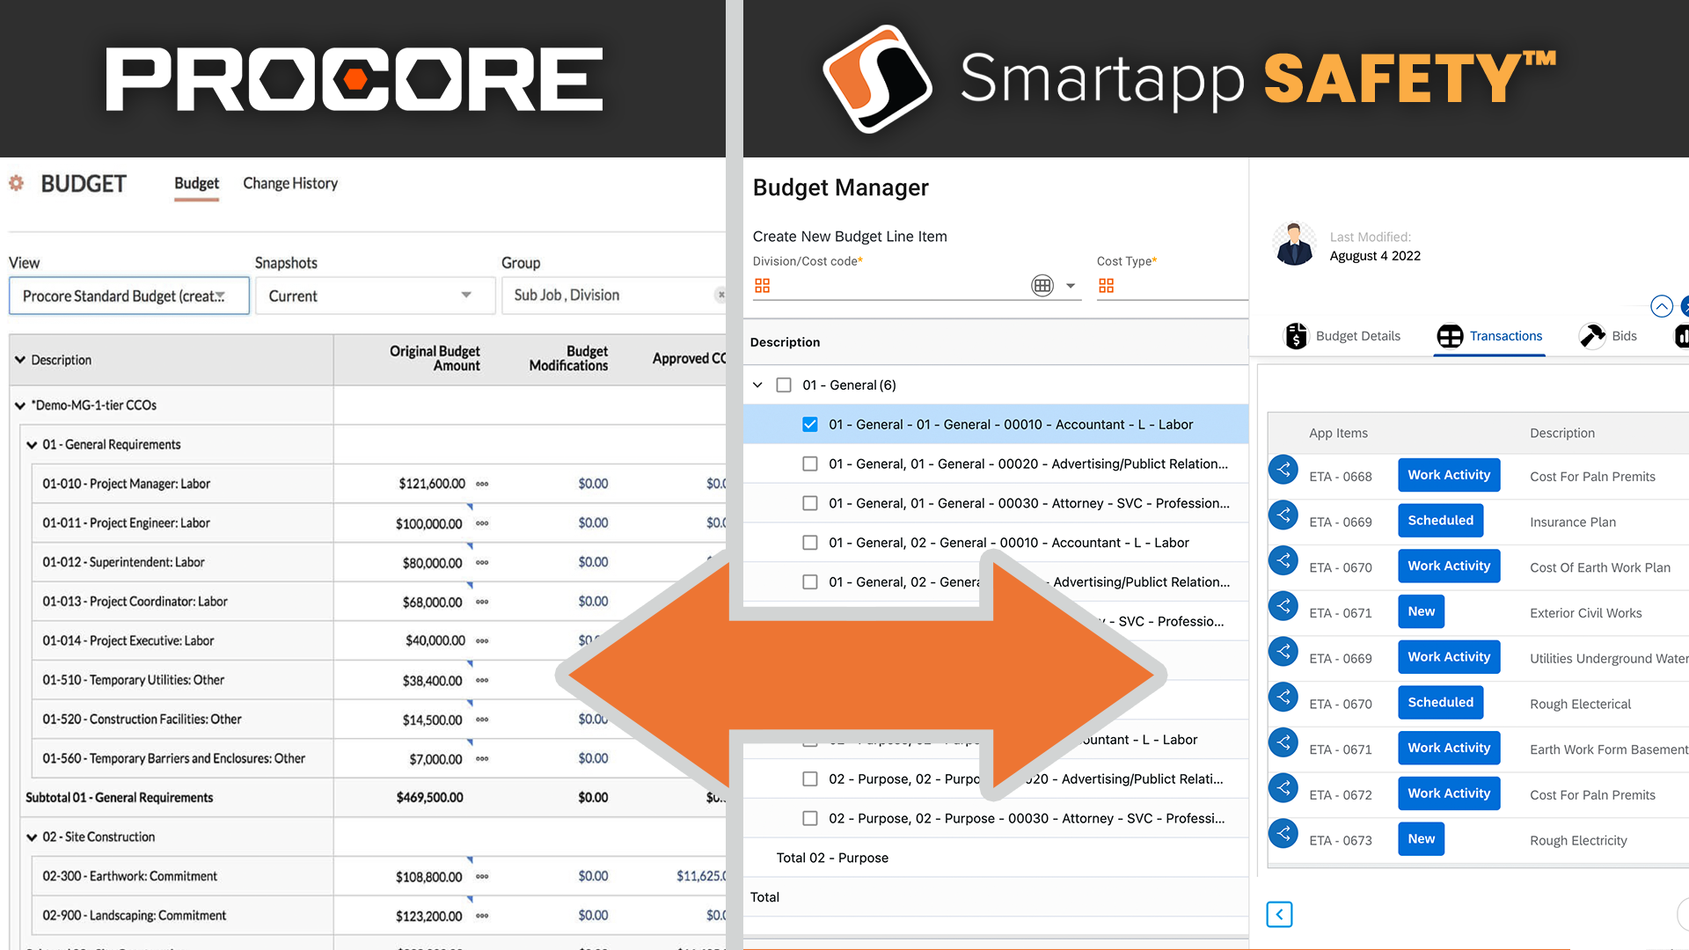Image resolution: width=1689 pixels, height=950 pixels.
Task: Click New button for Rough Electricity
Action: 1421,839
